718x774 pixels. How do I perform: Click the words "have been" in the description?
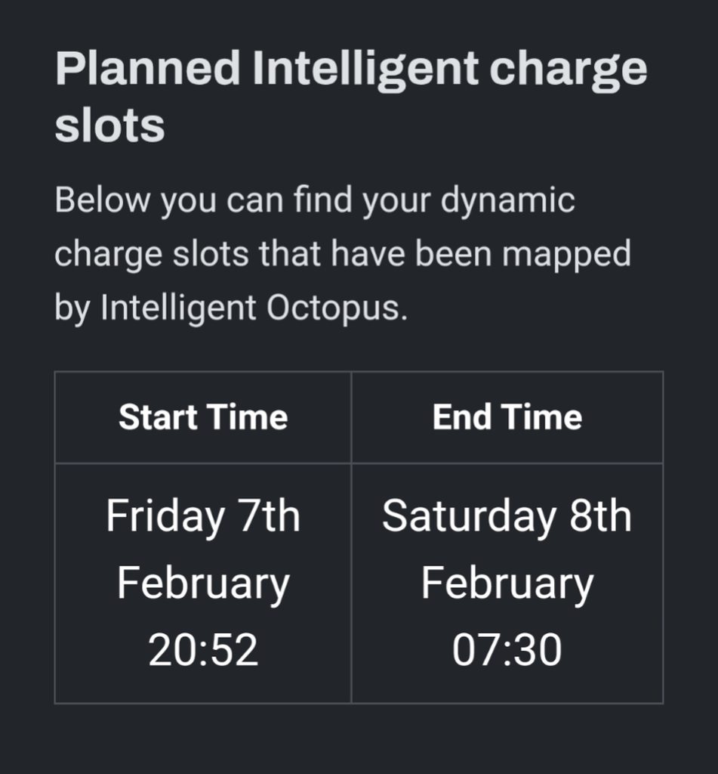pos(404,255)
